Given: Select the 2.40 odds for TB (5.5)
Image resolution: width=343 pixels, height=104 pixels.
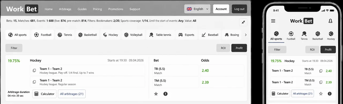Looking at the screenshot, I should click(x=222, y=71).
